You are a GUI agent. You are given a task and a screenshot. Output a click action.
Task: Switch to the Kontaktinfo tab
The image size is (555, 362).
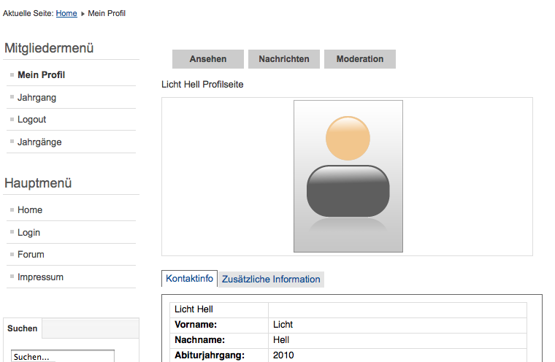click(x=189, y=279)
